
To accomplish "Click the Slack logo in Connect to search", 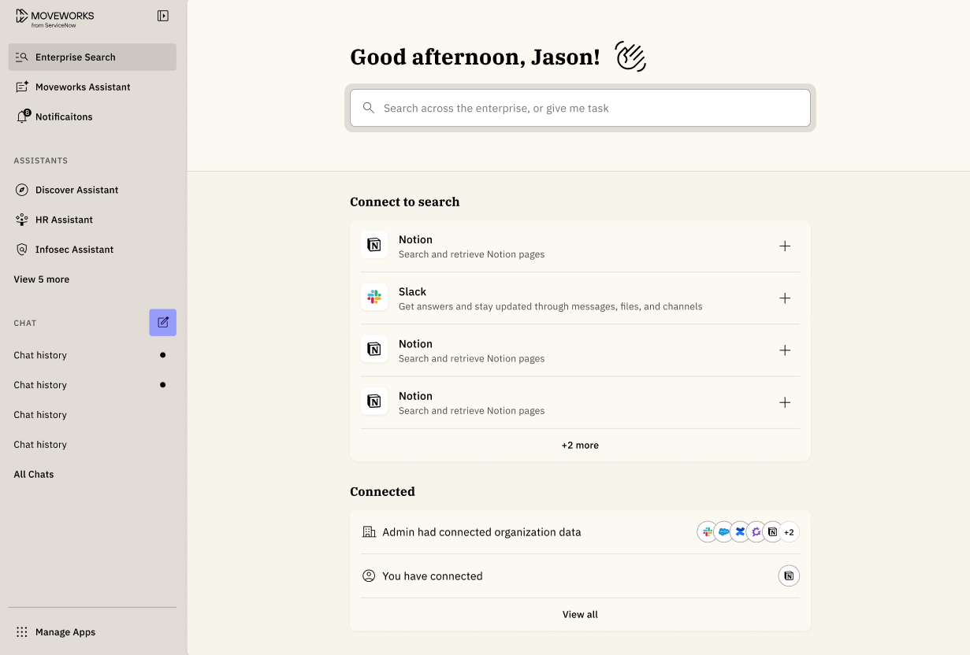I will coord(374,298).
